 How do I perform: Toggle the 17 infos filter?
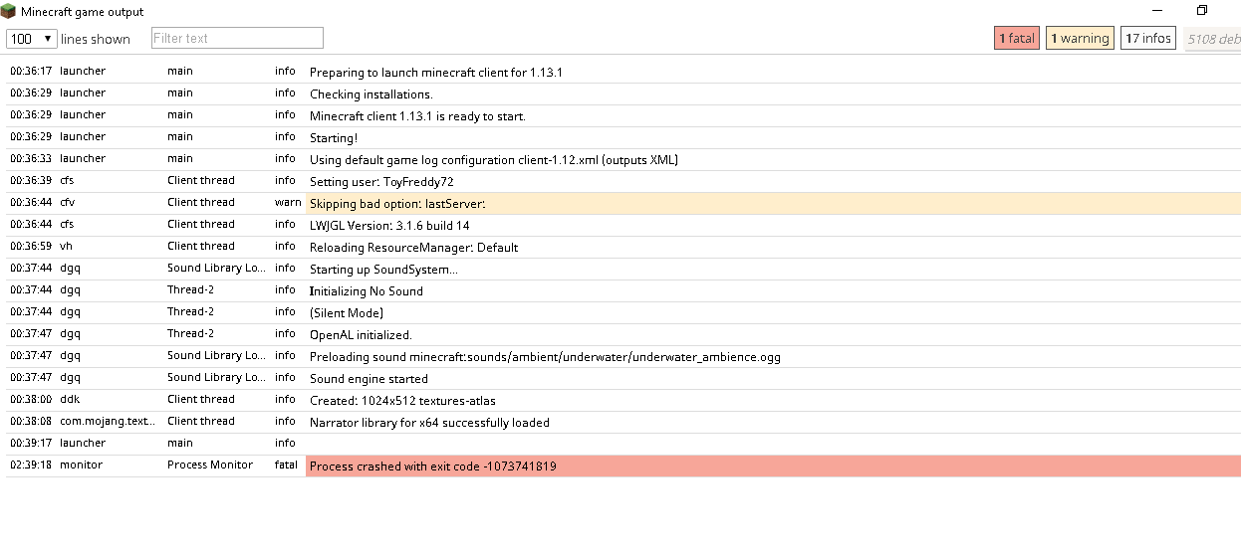tap(1148, 39)
